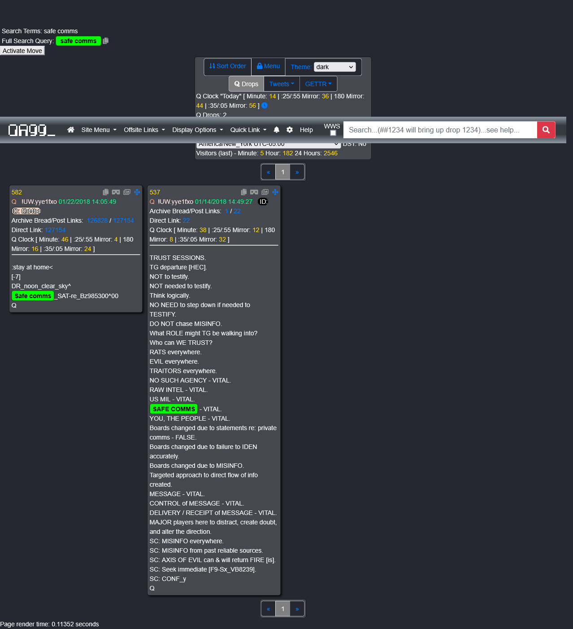This screenshot has height=629, width=573.
Task: Go to next page in top pagination
Action: [297, 172]
